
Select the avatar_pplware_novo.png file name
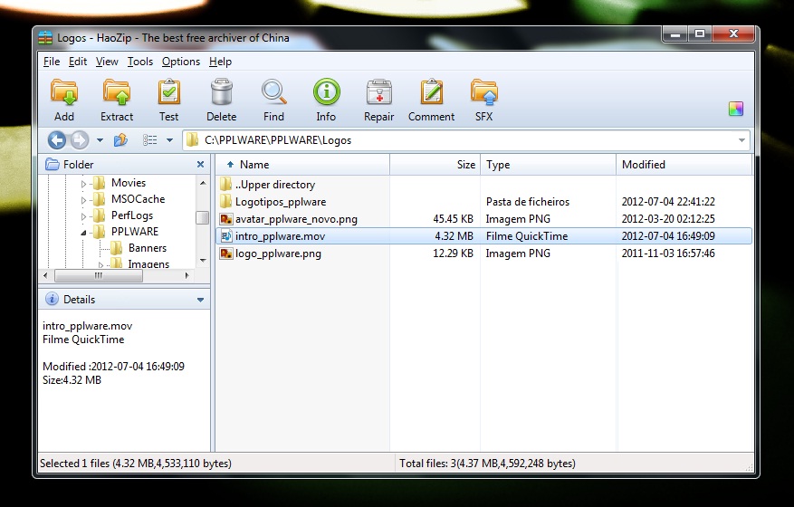pyautogui.click(x=296, y=219)
